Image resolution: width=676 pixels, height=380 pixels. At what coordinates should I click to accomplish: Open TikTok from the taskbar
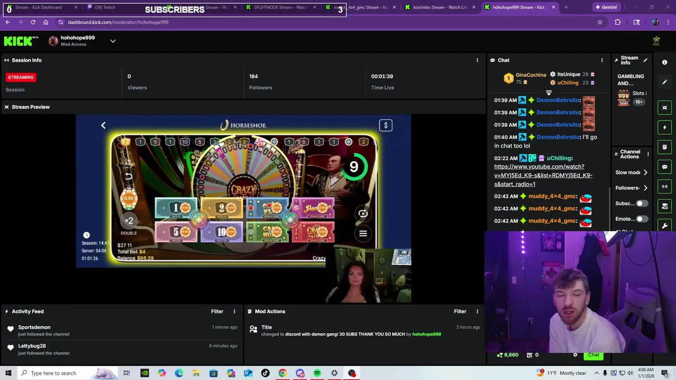(265, 373)
